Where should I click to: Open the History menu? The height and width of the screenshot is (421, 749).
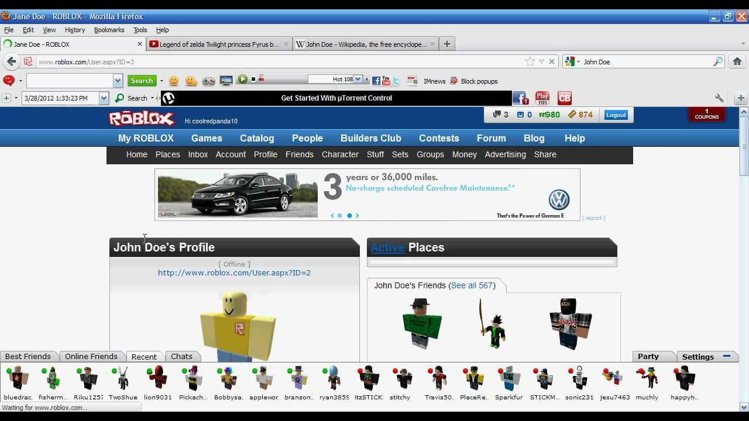point(74,30)
